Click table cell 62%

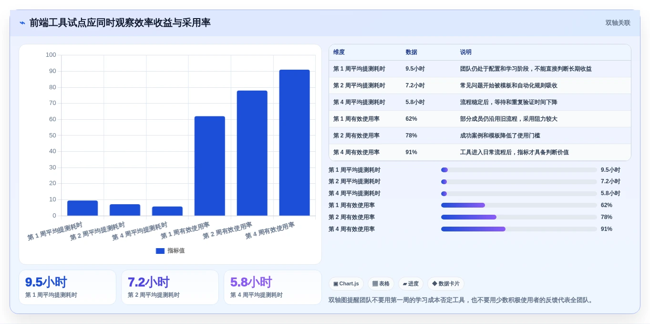click(411, 119)
